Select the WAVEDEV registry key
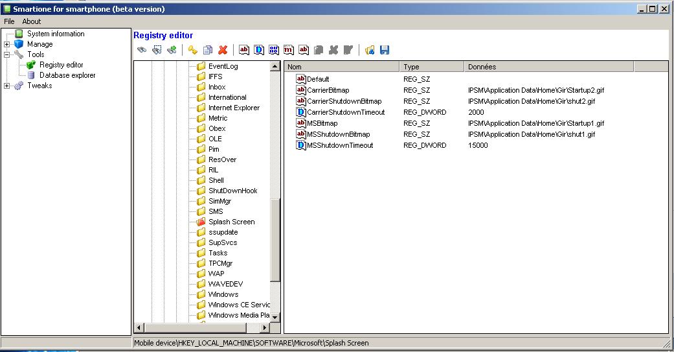674x352 pixels. [x=226, y=284]
